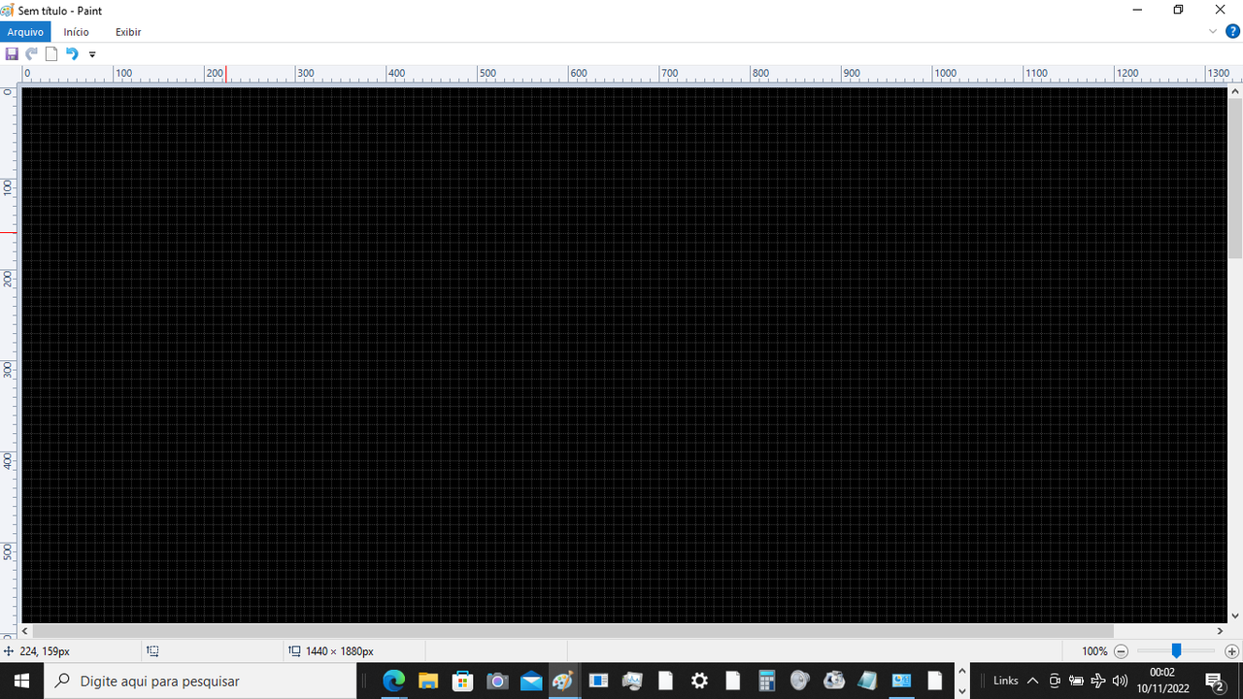Click the zoom out minus icon

tap(1120, 651)
